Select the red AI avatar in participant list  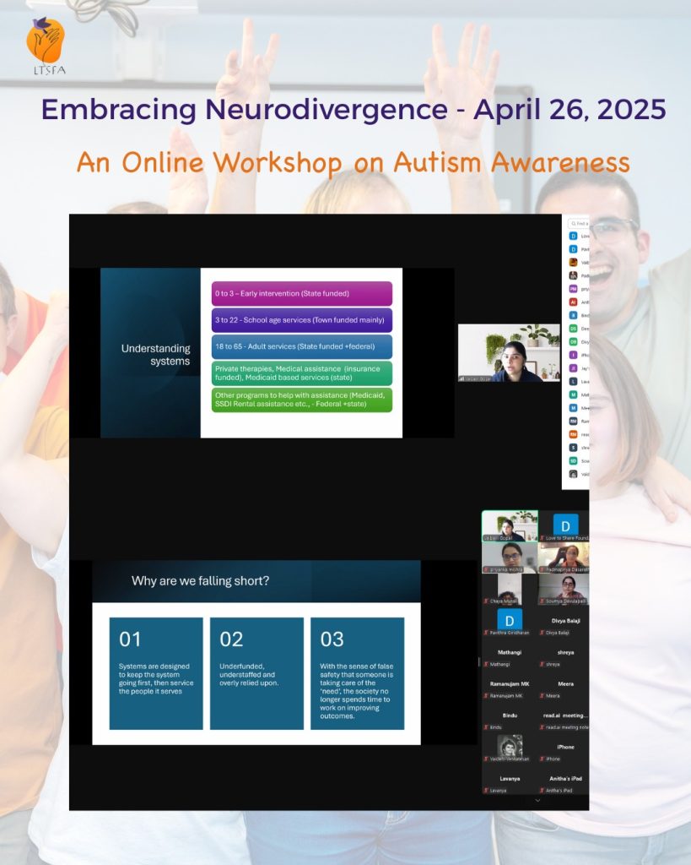573,302
